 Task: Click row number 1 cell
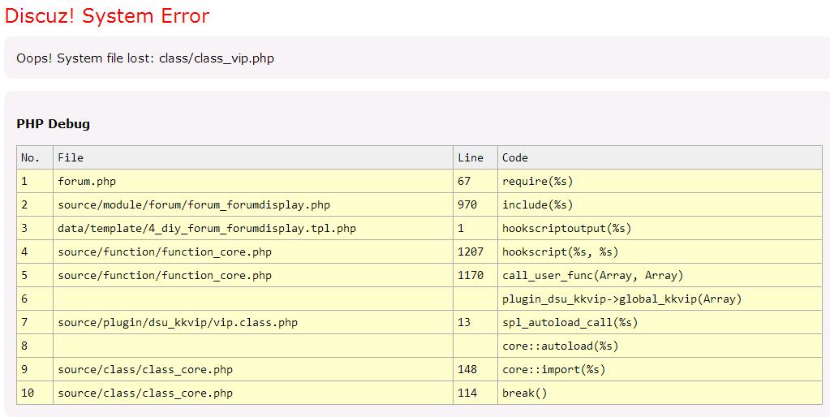tap(35, 182)
